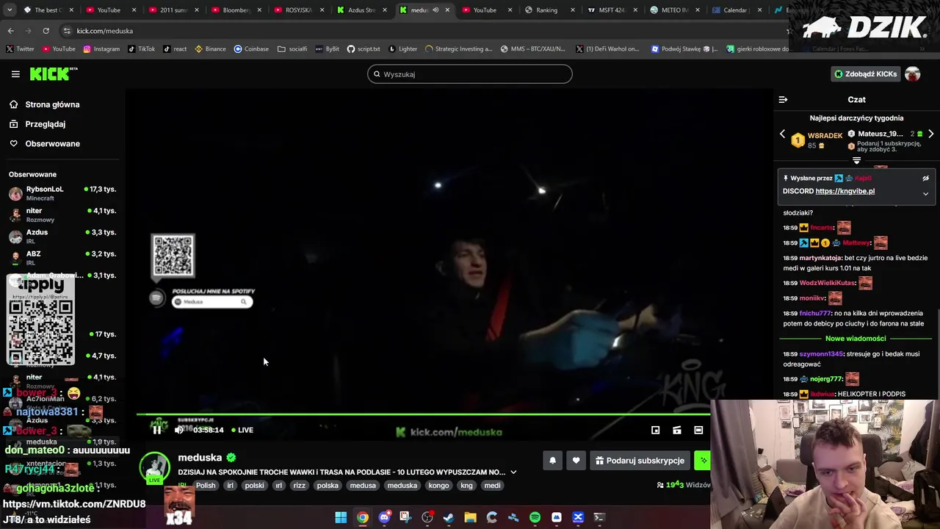Open Chrome from taskbar

point(363,517)
